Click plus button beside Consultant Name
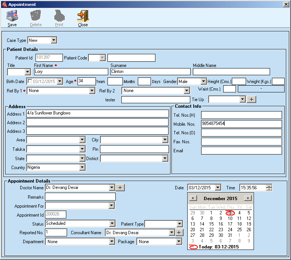This screenshot has height=260, width=291. [179, 232]
